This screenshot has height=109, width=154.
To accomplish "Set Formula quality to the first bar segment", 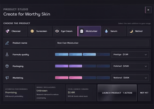I will coord(62,54).
